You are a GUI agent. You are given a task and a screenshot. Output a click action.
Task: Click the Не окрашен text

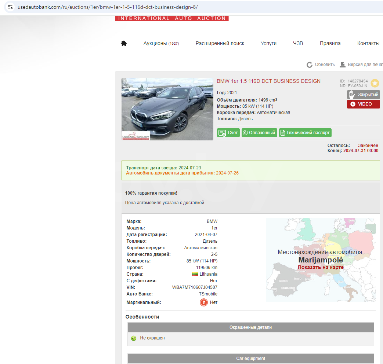tap(152, 338)
